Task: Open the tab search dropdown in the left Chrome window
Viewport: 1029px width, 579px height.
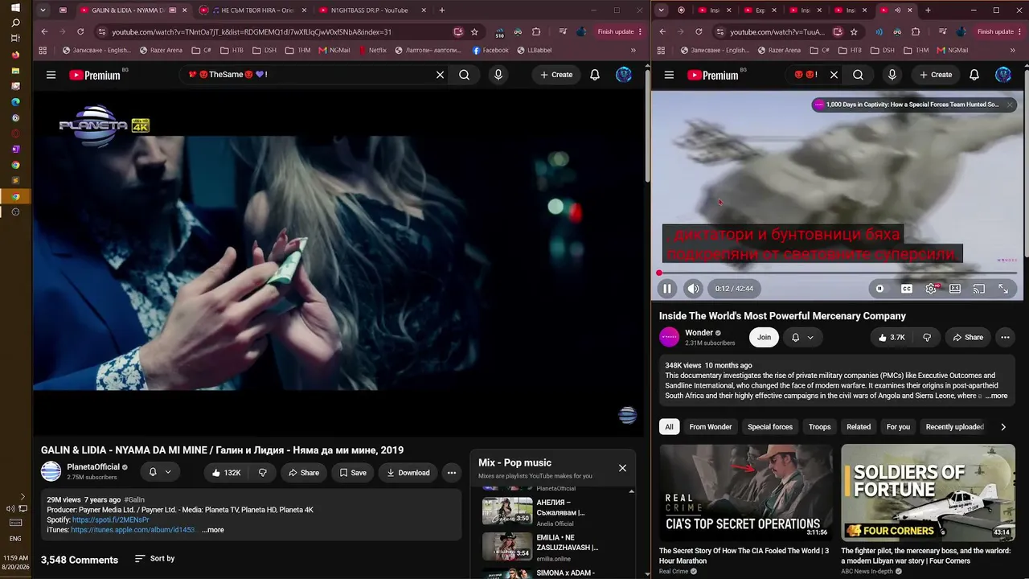Action: (x=43, y=10)
